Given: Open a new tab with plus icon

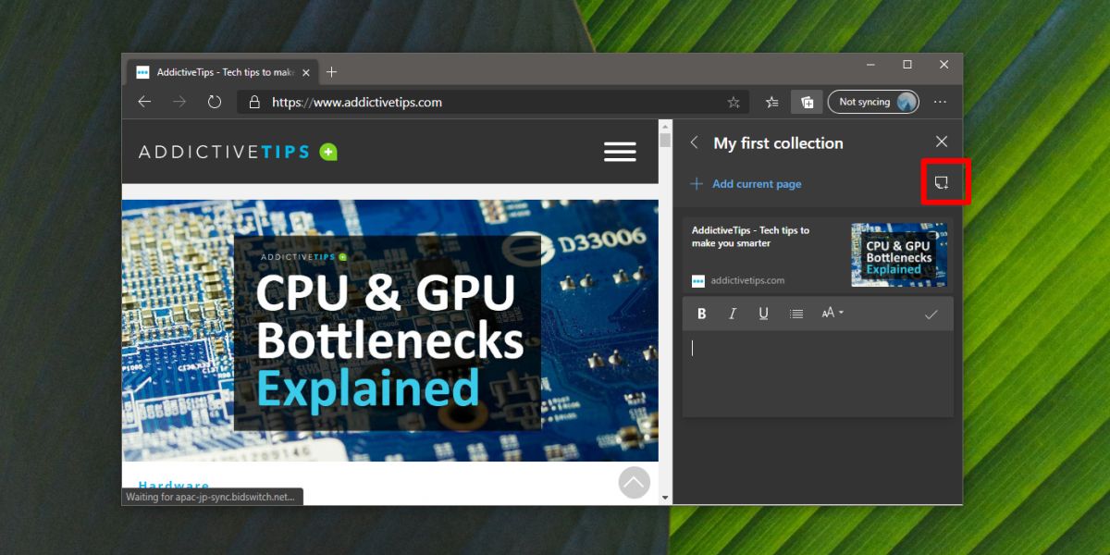Looking at the screenshot, I should (332, 72).
